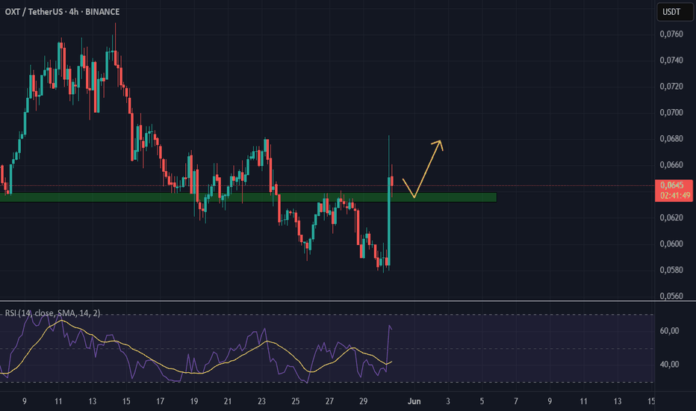Click date 21 on the time axis
Viewport: 696px width, 411px height.
[x=228, y=401]
